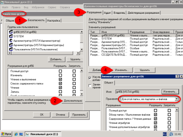
Task: Select the СОЗДАТЕЛЬ-ВЛАД... row in permission entries
Action: pos(136,55)
